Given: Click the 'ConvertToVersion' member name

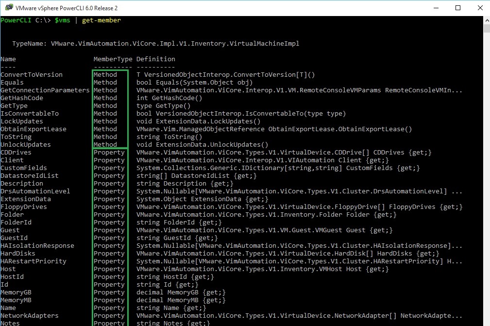Looking at the screenshot, I should point(32,75).
